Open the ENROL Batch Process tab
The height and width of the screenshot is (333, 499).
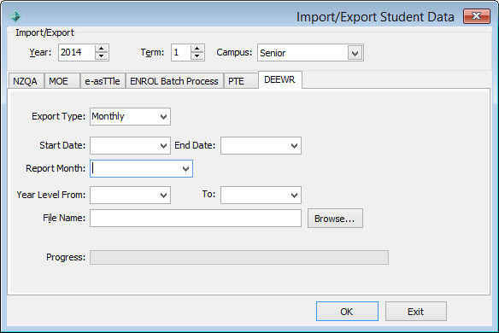[x=174, y=81]
